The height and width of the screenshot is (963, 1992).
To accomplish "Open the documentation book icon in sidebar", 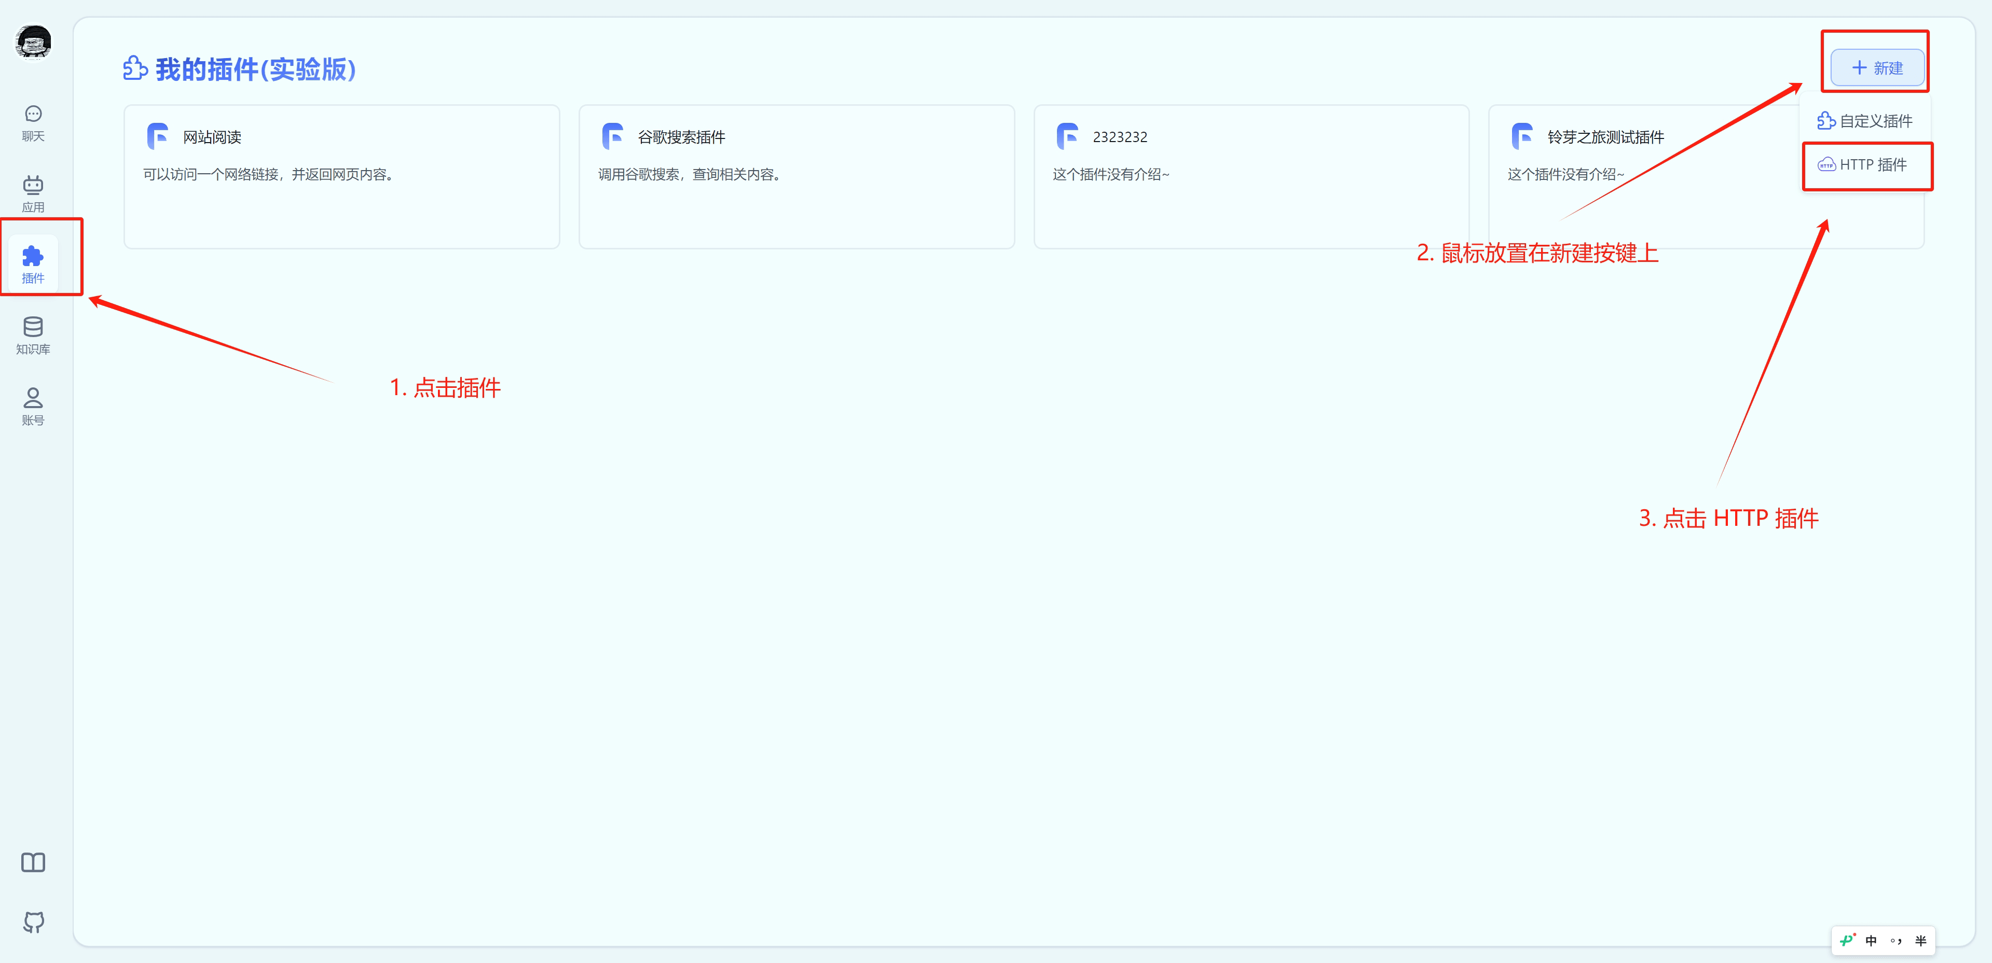I will [x=33, y=862].
